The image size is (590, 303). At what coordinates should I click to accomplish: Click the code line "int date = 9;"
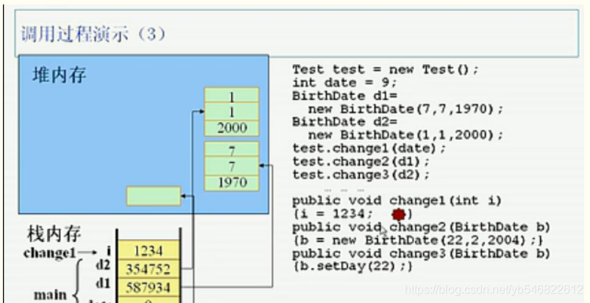point(344,82)
